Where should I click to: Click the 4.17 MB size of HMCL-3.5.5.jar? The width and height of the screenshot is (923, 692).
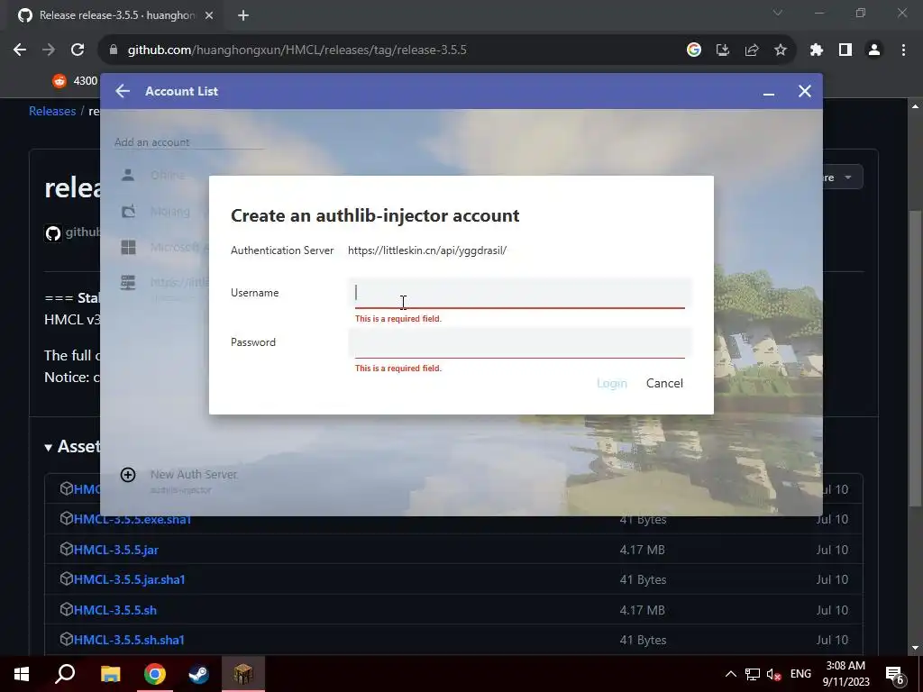coord(642,550)
